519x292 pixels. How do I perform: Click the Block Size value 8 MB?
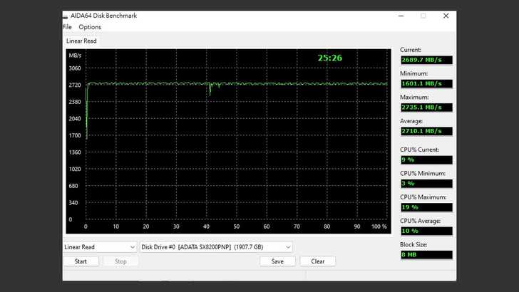[426, 255]
